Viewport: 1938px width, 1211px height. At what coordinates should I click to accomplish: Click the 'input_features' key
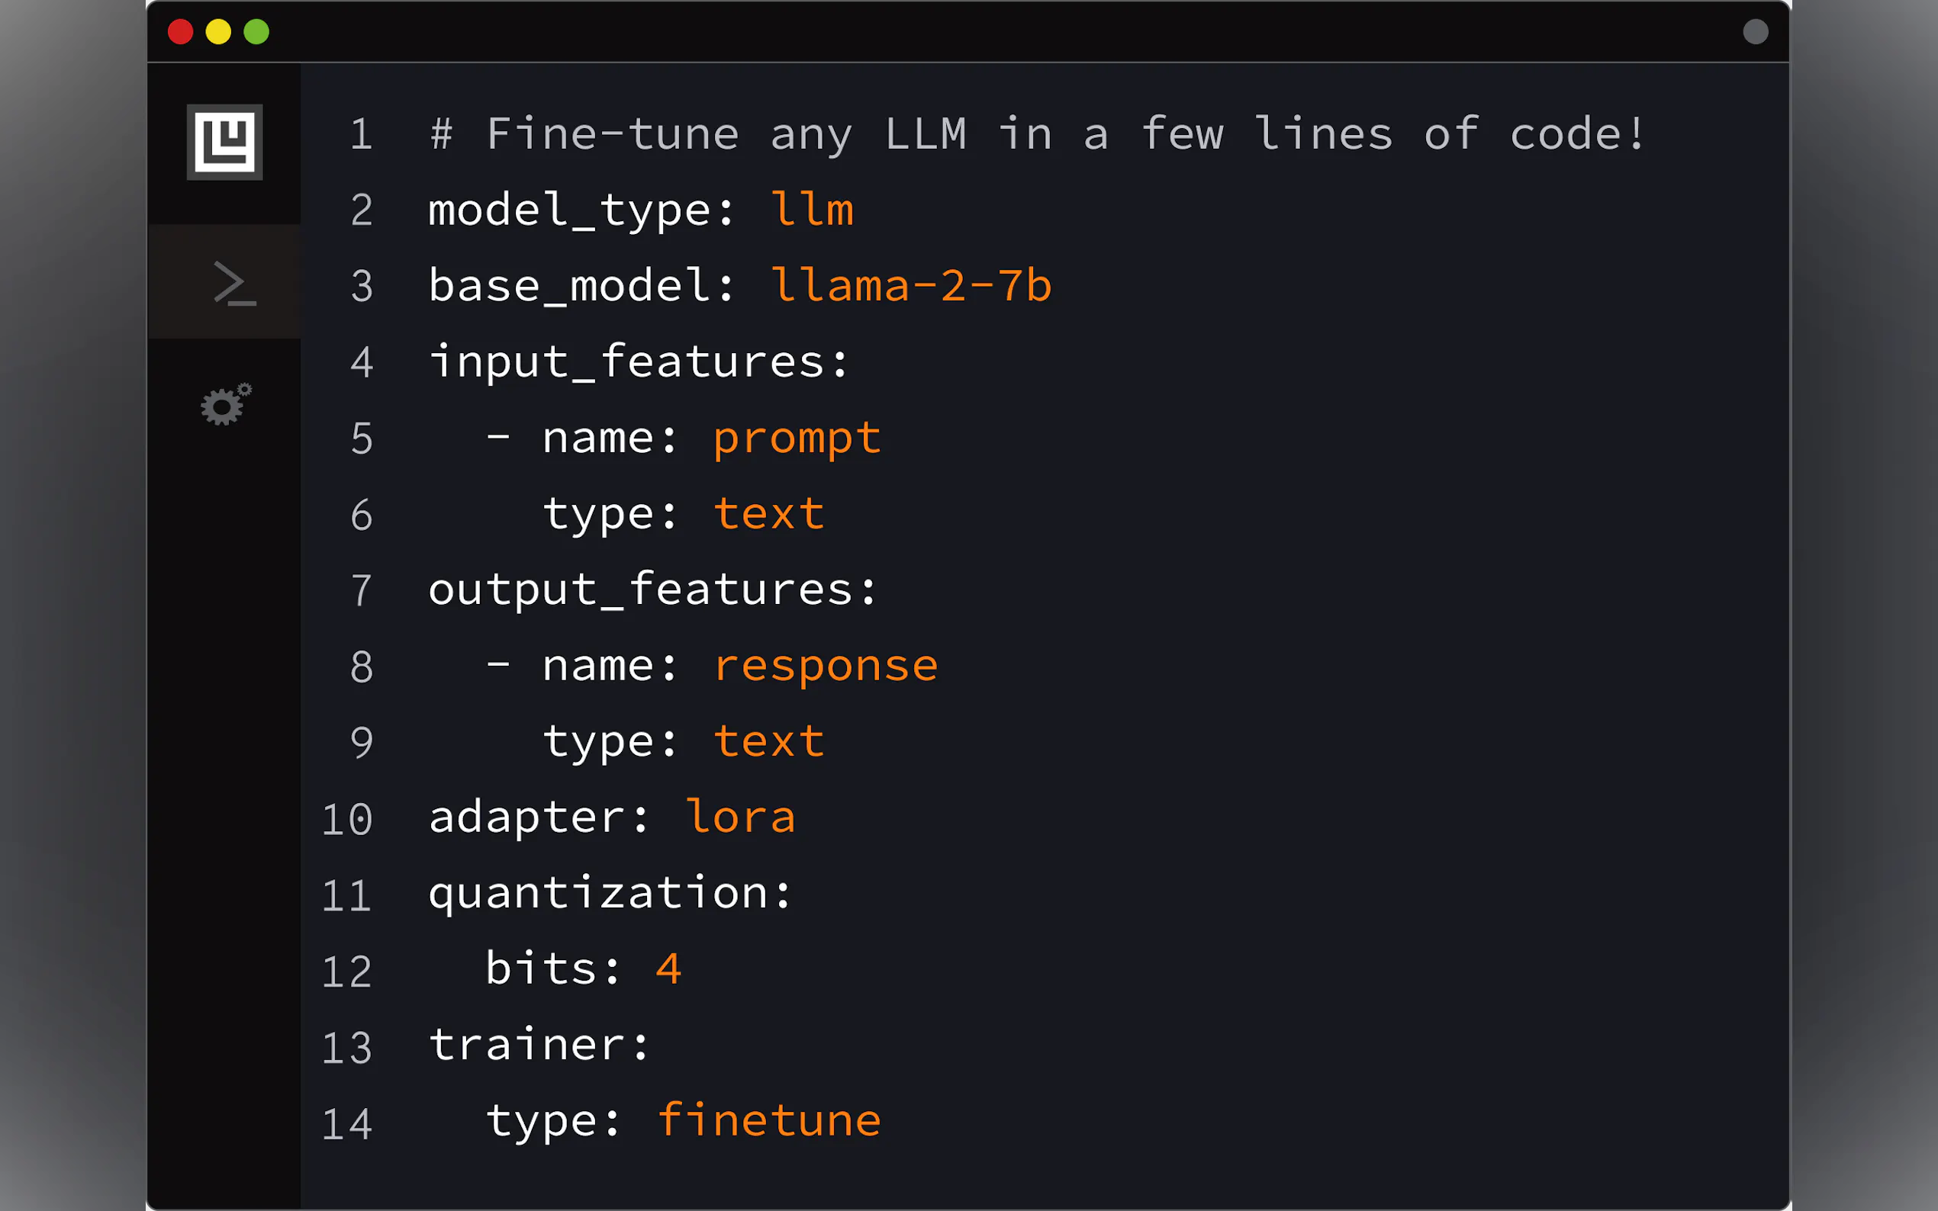(x=638, y=362)
